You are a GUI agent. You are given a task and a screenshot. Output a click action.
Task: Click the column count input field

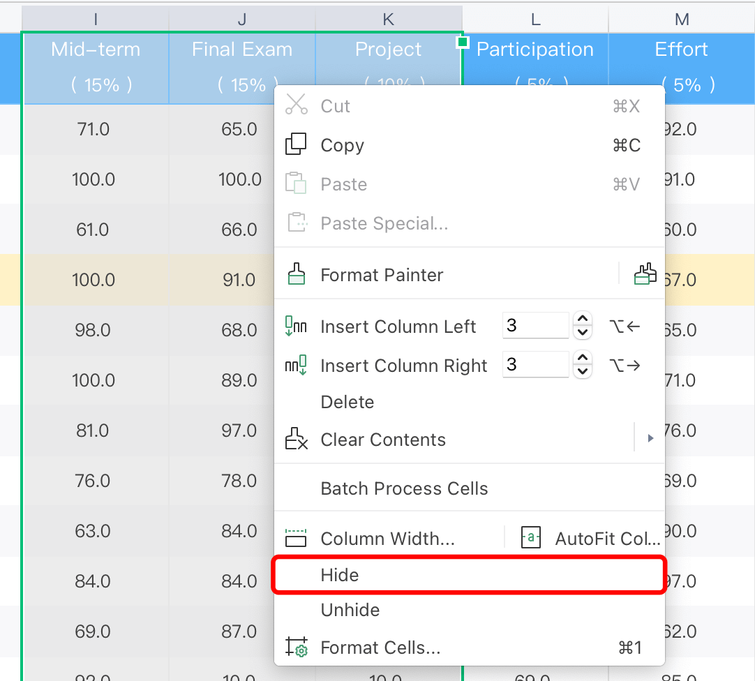535,326
